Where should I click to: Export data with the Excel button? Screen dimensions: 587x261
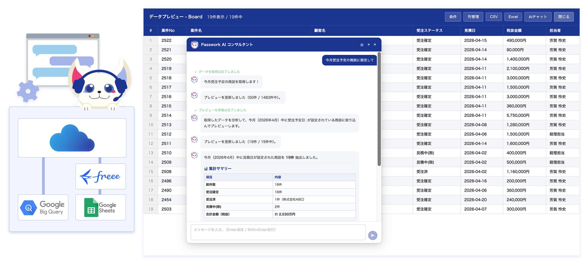tap(513, 17)
